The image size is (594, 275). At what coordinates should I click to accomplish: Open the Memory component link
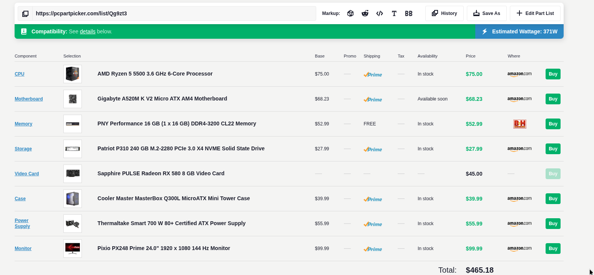(x=23, y=124)
